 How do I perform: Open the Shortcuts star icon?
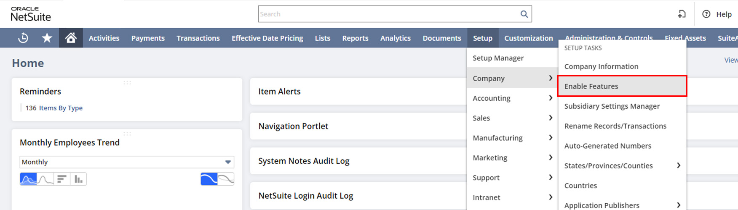47,38
